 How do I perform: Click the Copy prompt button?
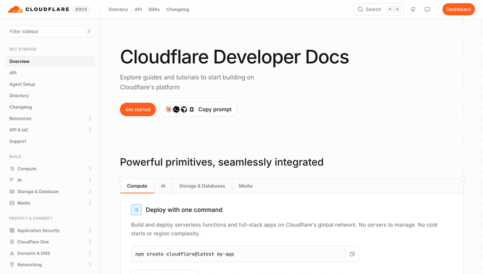[198, 109]
